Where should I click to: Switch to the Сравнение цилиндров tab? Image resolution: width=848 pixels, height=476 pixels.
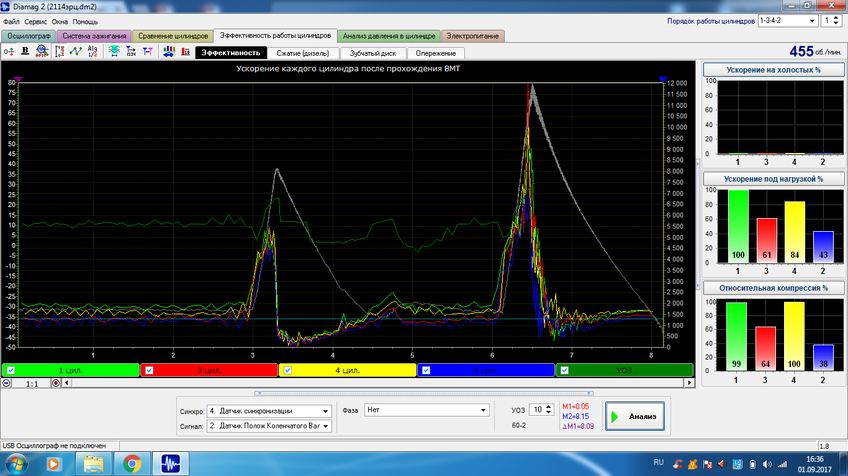coord(173,36)
